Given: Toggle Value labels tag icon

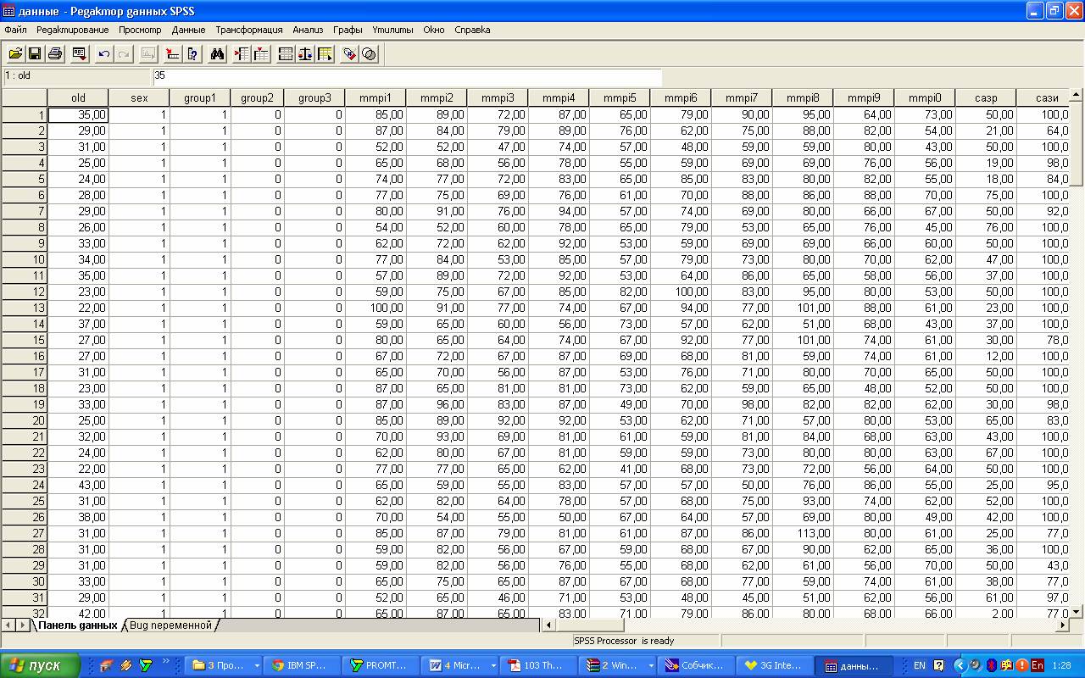Looking at the screenshot, I should click(349, 54).
